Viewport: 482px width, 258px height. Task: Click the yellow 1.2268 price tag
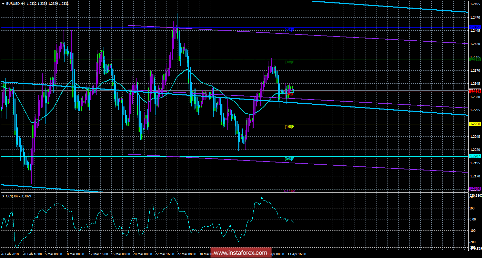click(x=475, y=124)
